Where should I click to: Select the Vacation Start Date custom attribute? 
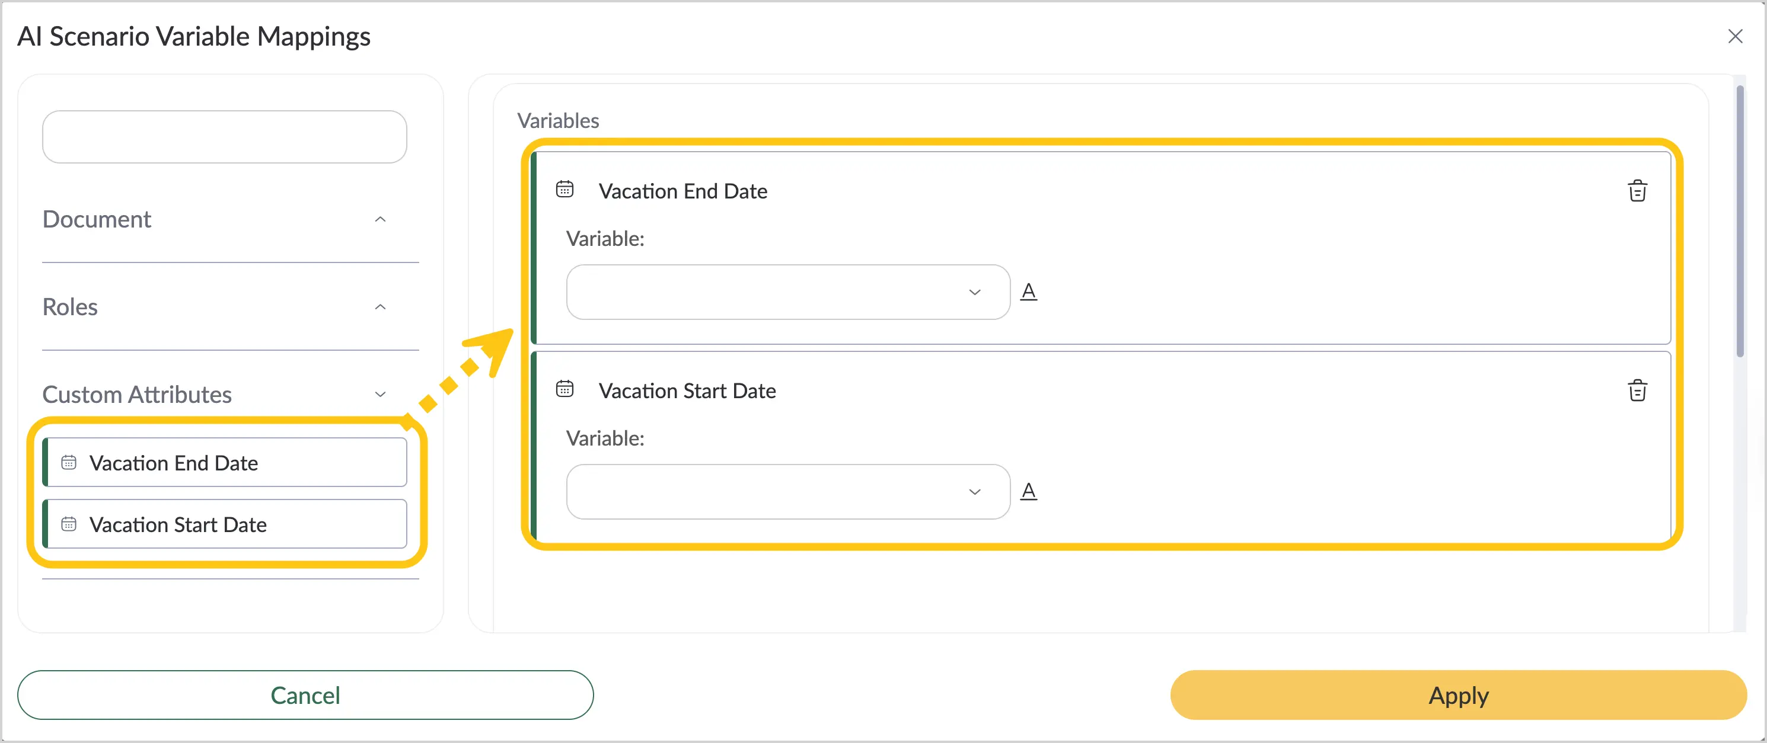[225, 524]
